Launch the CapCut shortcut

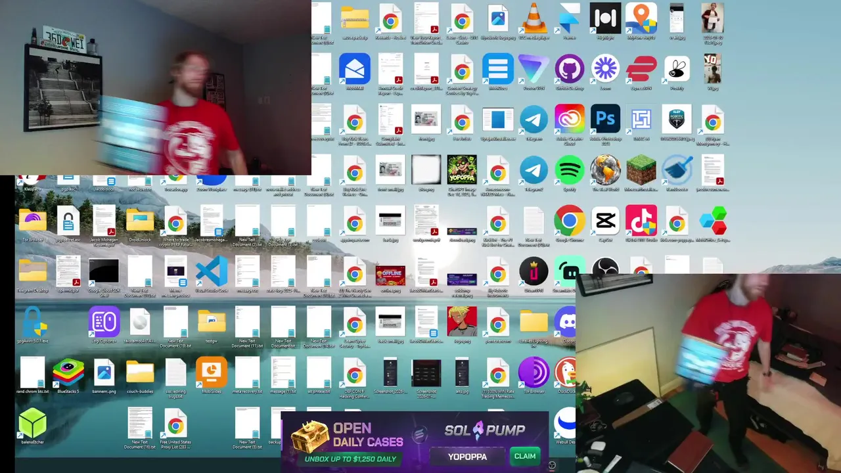coord(605,221)
